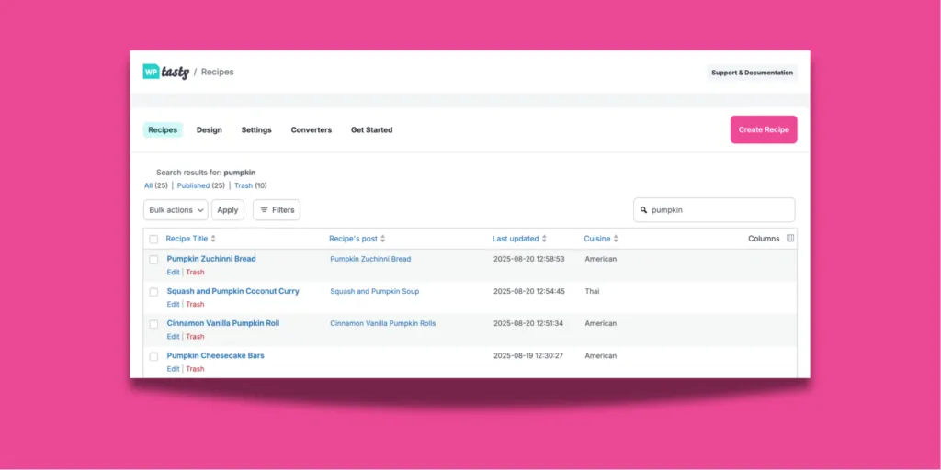
Task: Edit the Pumpkin Cheesecake Bars recipe
Action: tap(173, 369)
